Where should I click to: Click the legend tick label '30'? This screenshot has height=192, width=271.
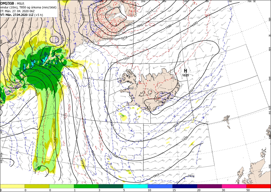pos(223,190)
